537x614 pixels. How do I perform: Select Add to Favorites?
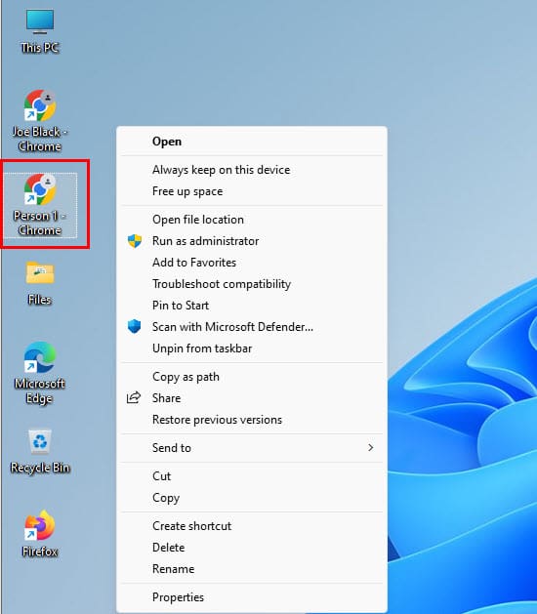[252, 263]
